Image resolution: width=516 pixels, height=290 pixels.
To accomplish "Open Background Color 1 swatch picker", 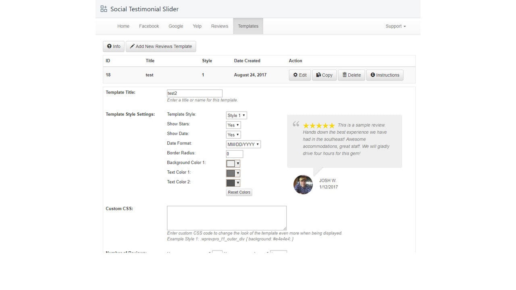I will (233, 164).
